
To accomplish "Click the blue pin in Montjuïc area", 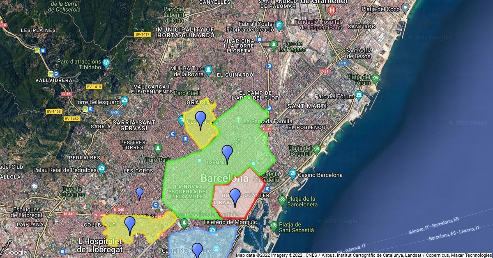I will pos(198,249).
